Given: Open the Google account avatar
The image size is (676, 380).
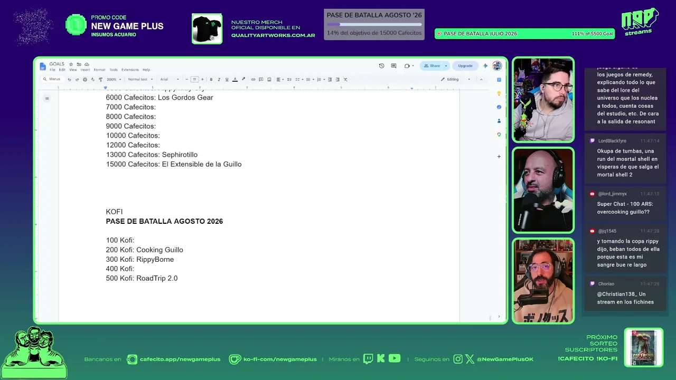Looking at the screenshot, I should [497, 66].
